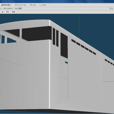This screenshot has height=114, width=114.
Task: Click the F:0 status field
Action: [112, 9]
